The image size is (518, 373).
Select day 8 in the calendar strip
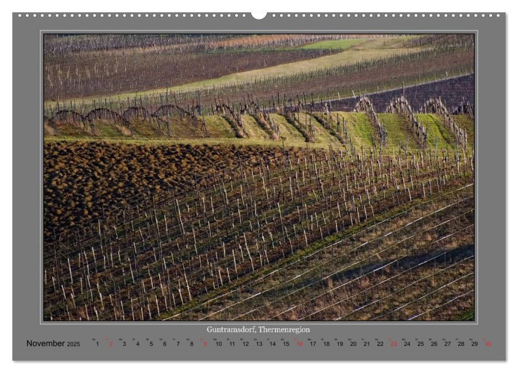192,344
